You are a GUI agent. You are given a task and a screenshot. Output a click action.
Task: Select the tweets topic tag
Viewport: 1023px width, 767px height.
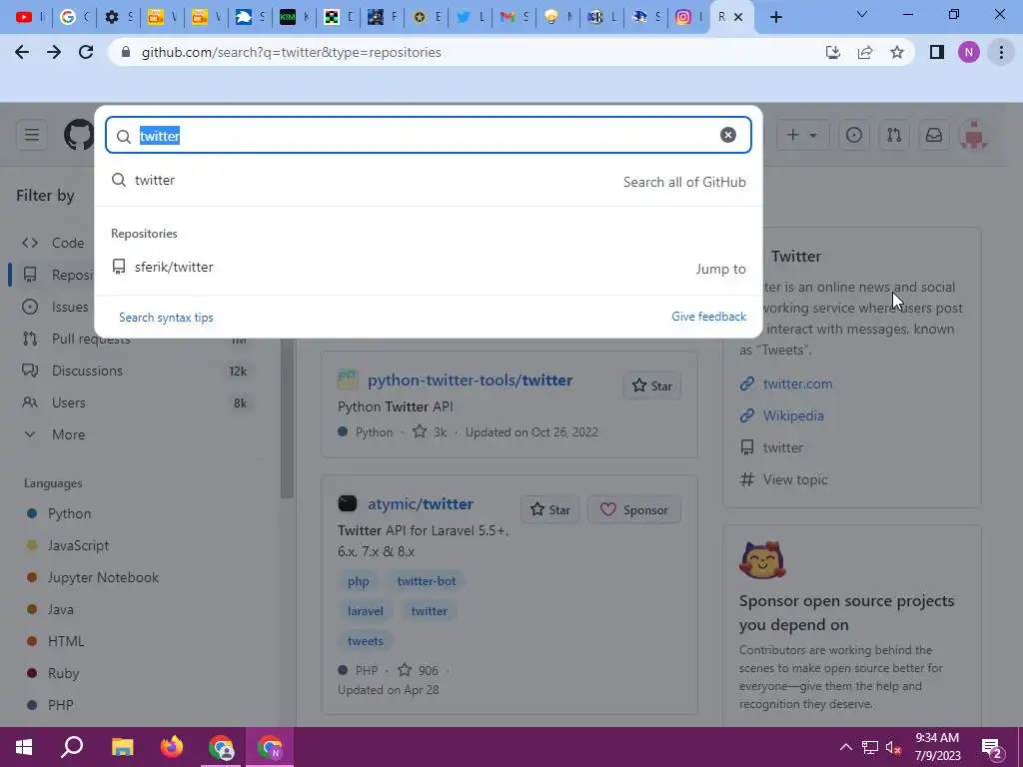366,641
